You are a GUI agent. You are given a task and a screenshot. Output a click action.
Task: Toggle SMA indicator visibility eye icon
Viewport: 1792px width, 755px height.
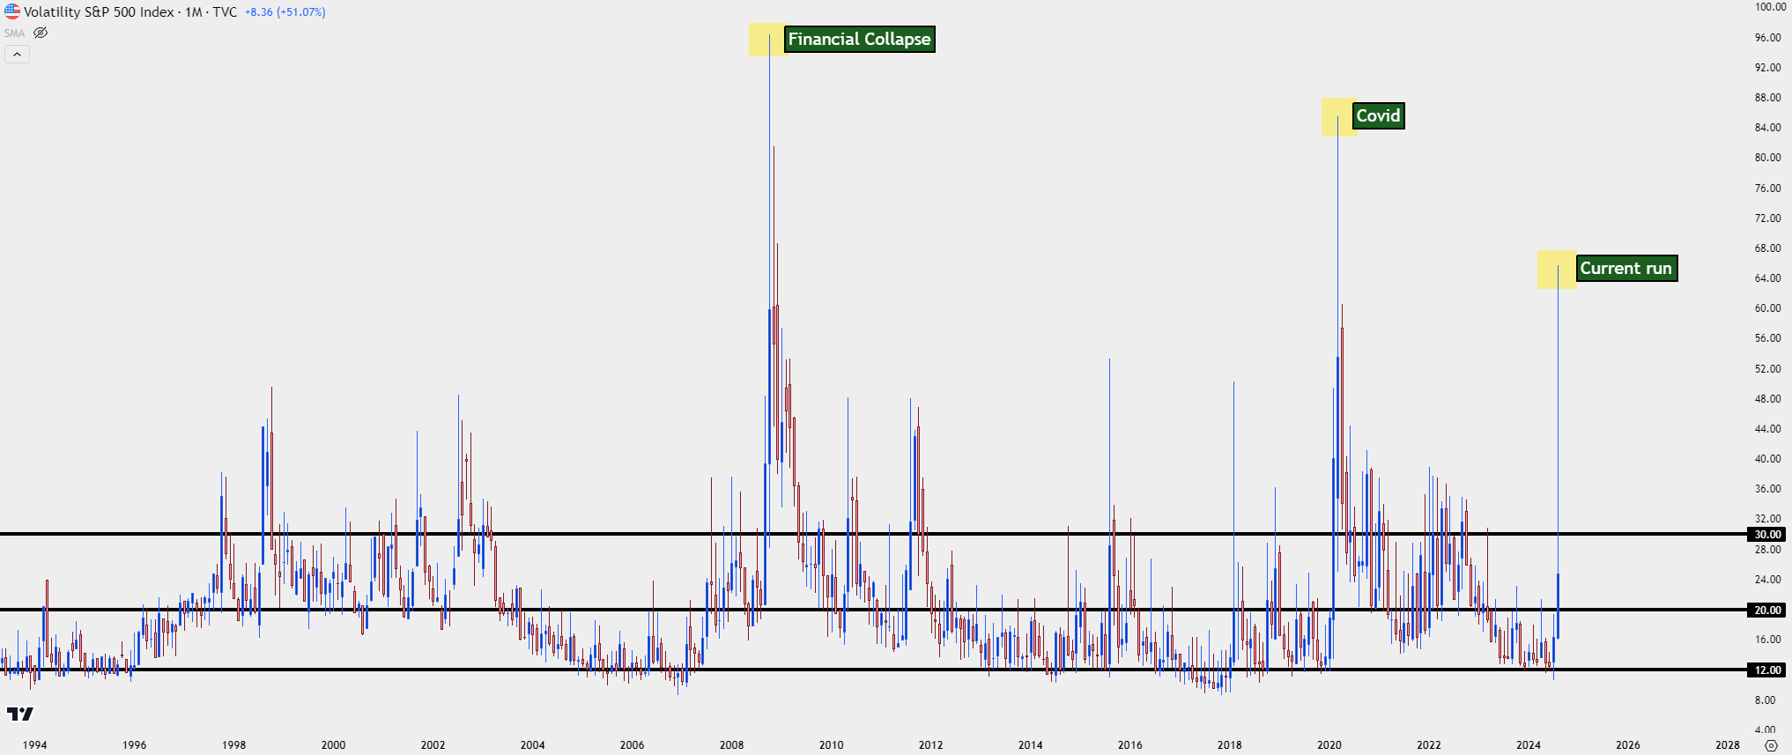click(41, 33)
